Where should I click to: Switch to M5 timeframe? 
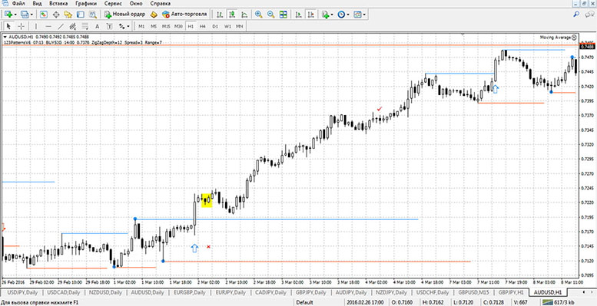154,26
